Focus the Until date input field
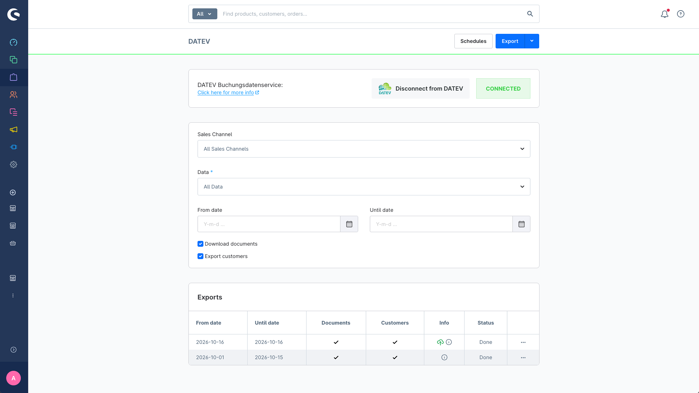Viewport: 699px width, 393px height. click(x=441, y=224)
